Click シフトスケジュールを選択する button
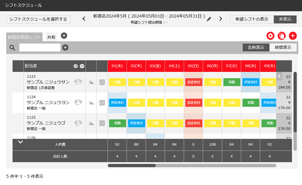This screenshot has width=302, height=185. pyautogui.click(x=38, y=19)
